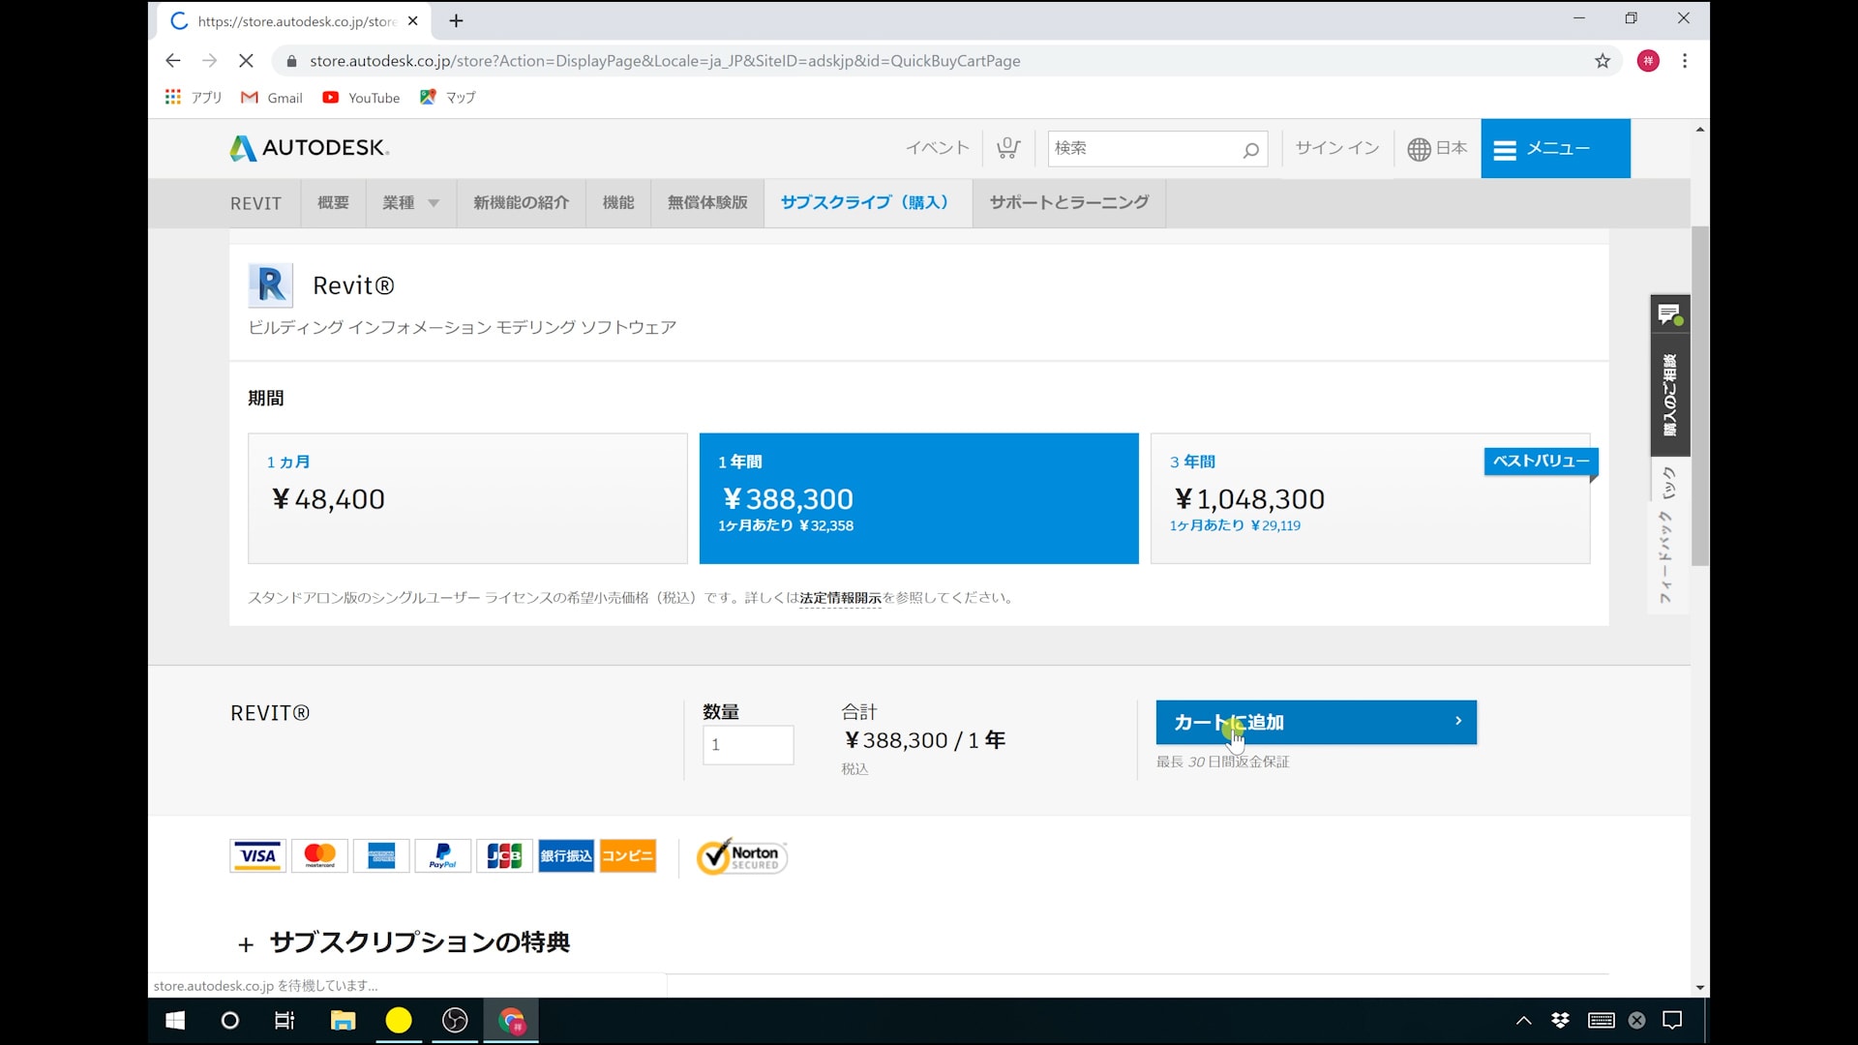Stop loading the page

[x=246, y=61]
